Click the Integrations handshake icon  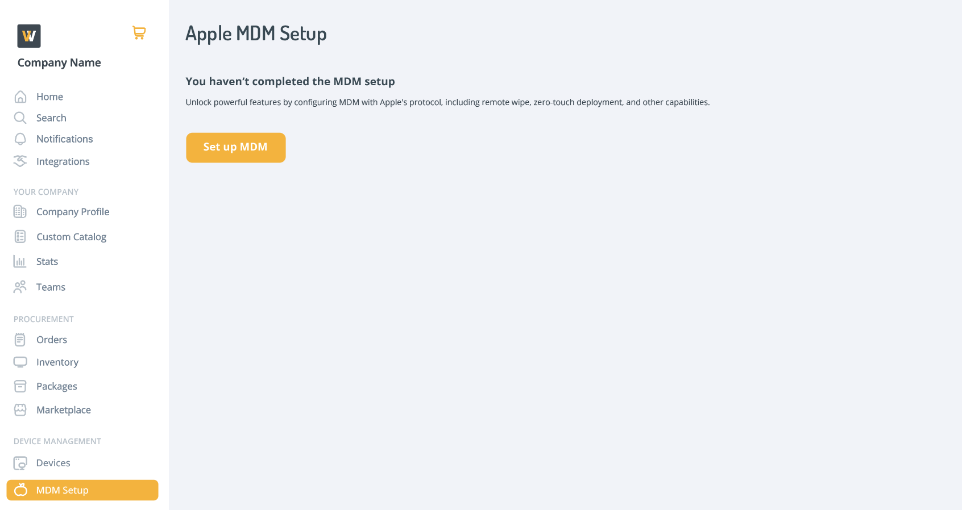click(x=20, y=161)
